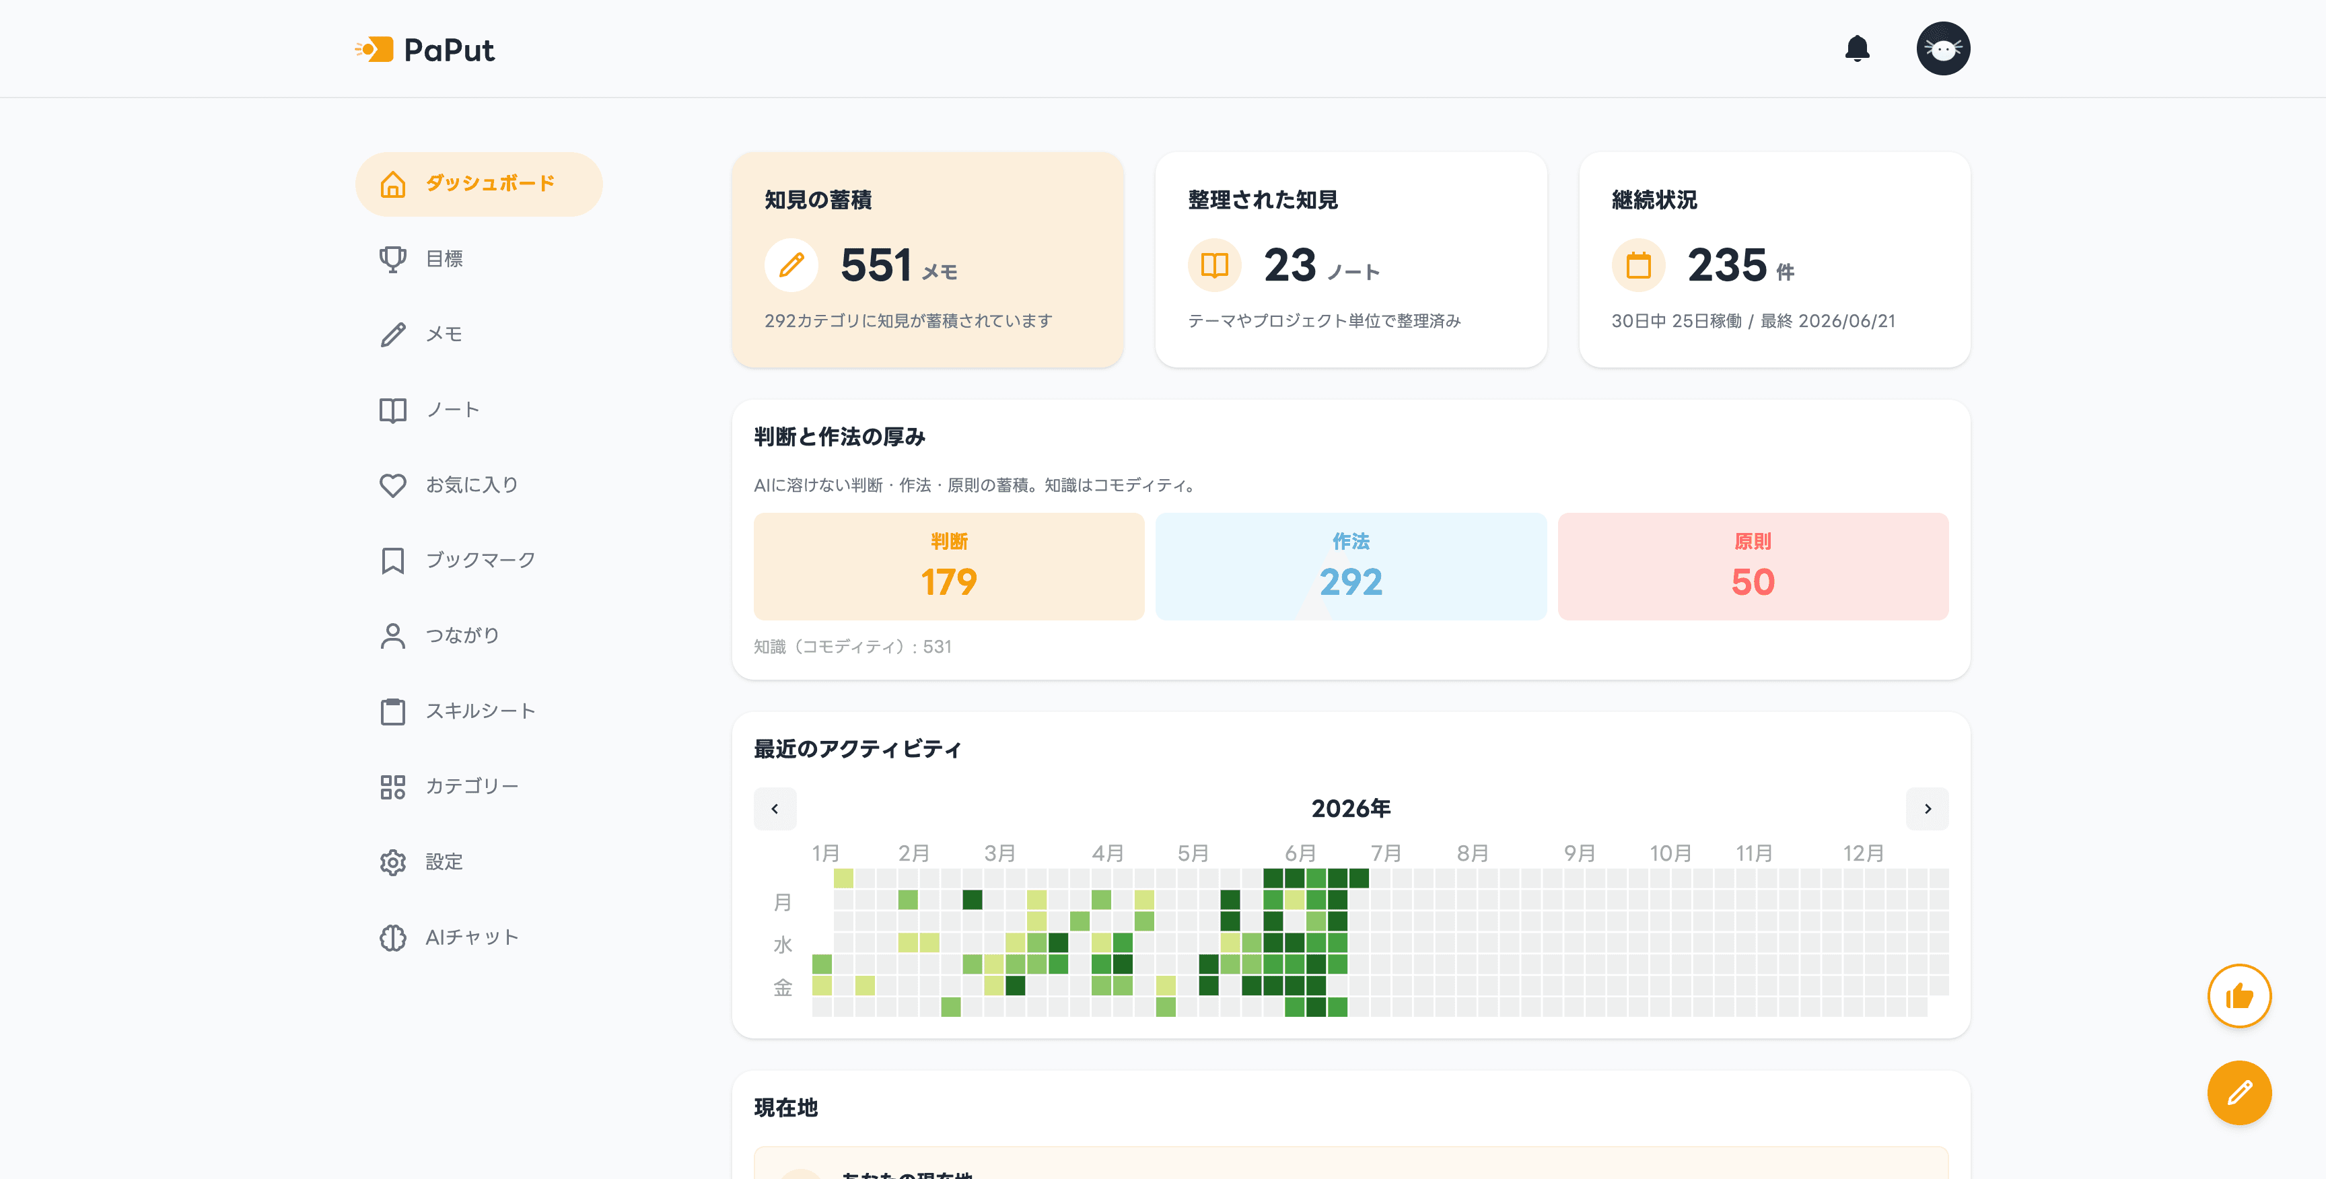The height and width of the screenshot is (1179, 2326).
Task: Open 目標 in the sidebar
Action: click(x=479, y=259)
